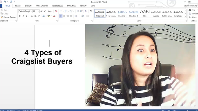Click the Cut command
198x111 pixels.
(3, 10)
